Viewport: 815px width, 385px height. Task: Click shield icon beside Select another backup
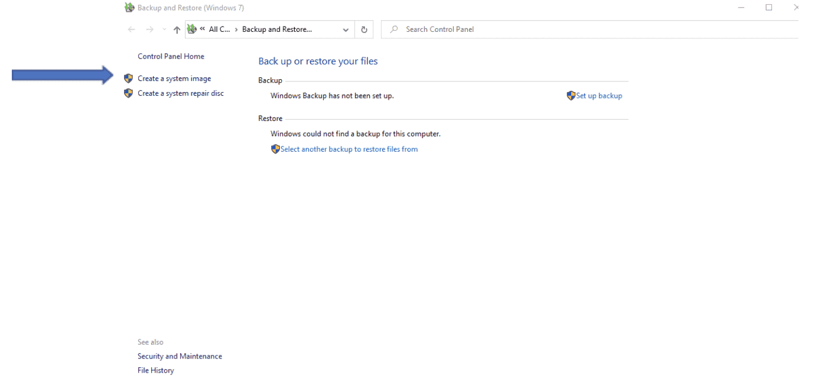(x=275, y=149)
